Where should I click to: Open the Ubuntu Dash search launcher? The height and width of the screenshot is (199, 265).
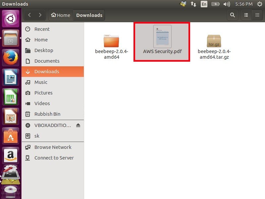tap(11, 19)
